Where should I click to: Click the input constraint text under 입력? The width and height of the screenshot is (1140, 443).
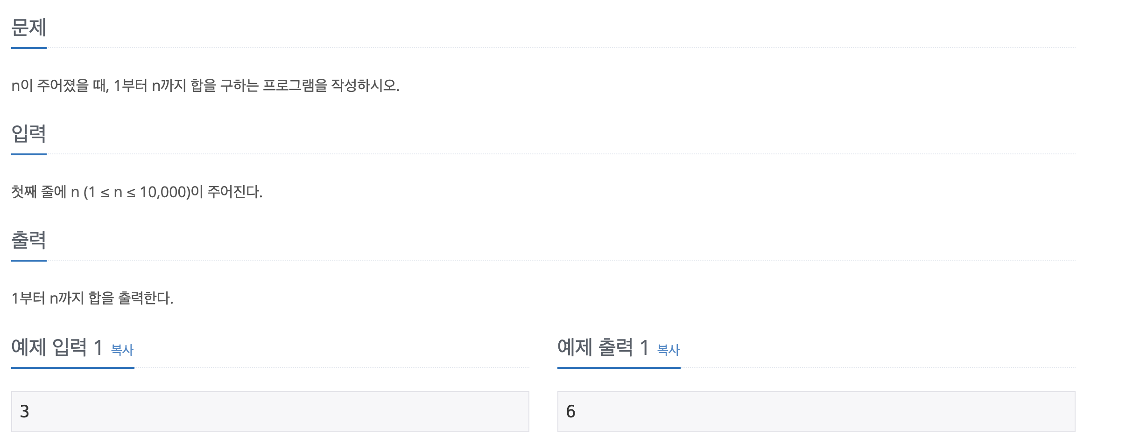pos(138,191)
